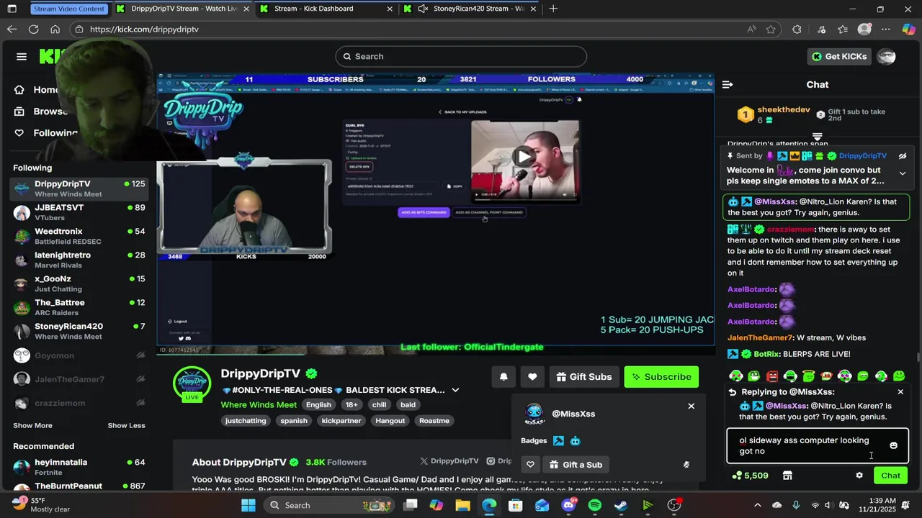
Task: Click the red emote in quick emote row
Action: coord(772,376)
